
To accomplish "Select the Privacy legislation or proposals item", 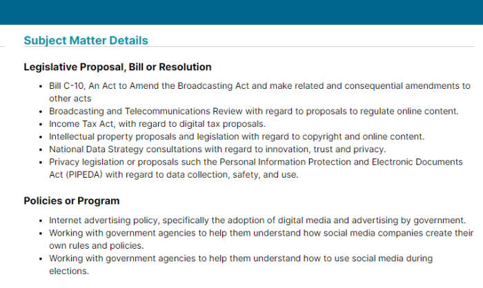I will 256,168.
